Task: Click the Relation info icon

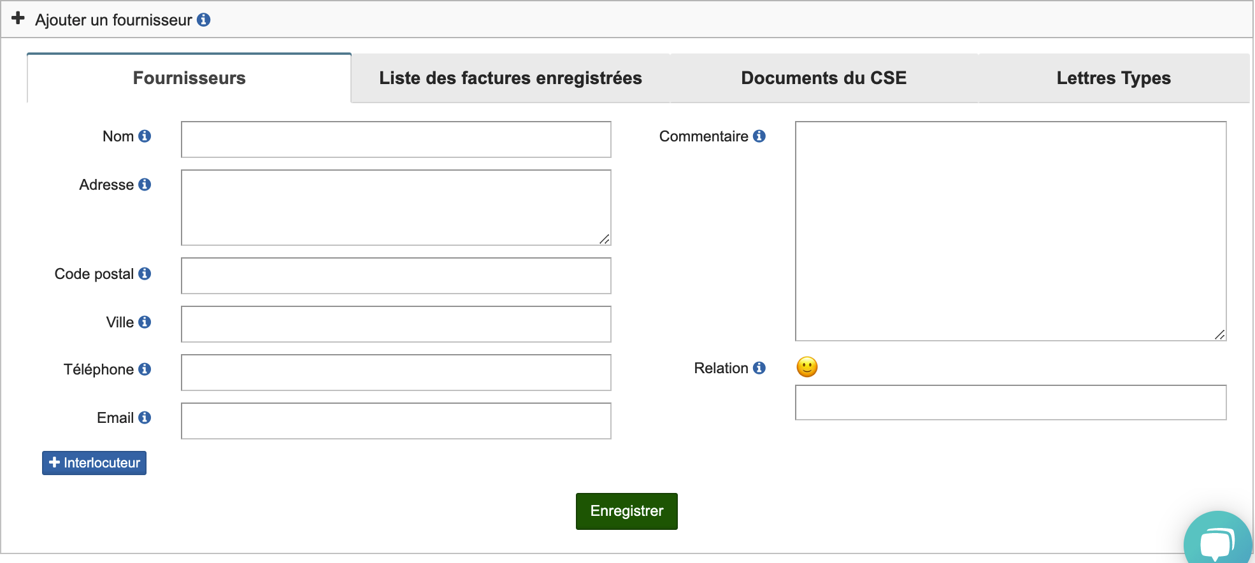Action: pos(759,368)
